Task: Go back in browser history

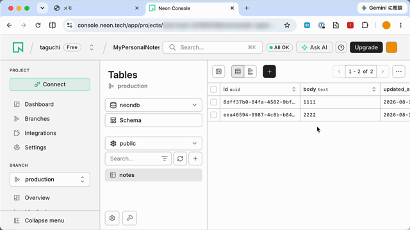Action: (x=10, y=26)
